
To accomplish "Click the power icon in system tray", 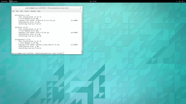I will coord(183,1).
